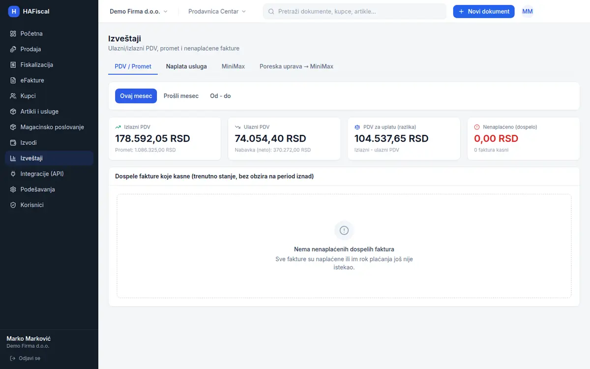
Task: Create a Novi dokument
Action: click(x=484, y=11)
